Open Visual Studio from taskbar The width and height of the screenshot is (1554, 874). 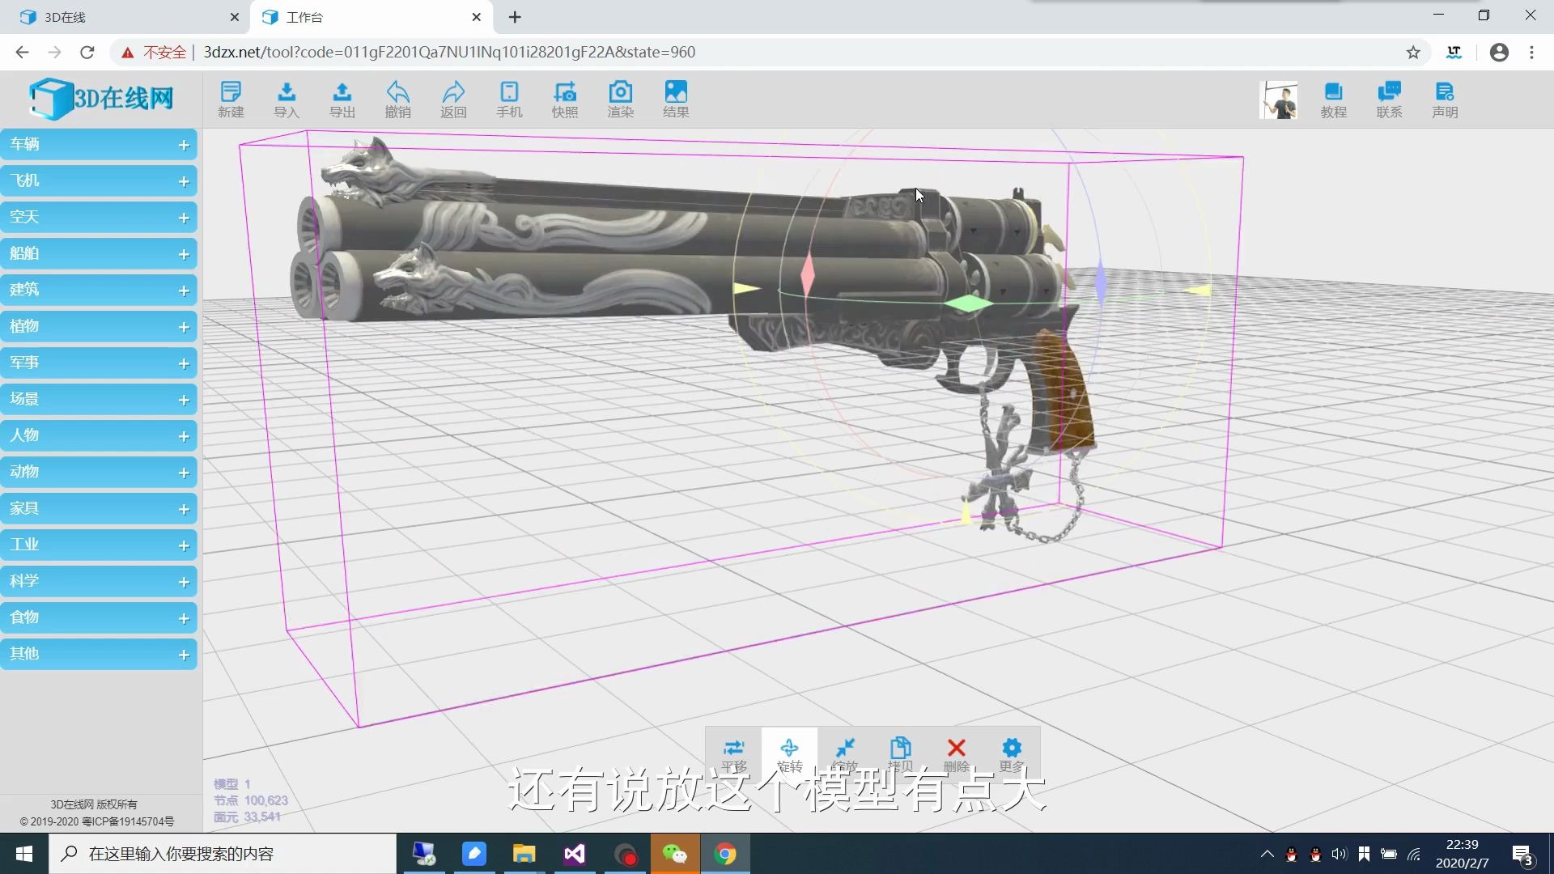(x=575, y=854)
